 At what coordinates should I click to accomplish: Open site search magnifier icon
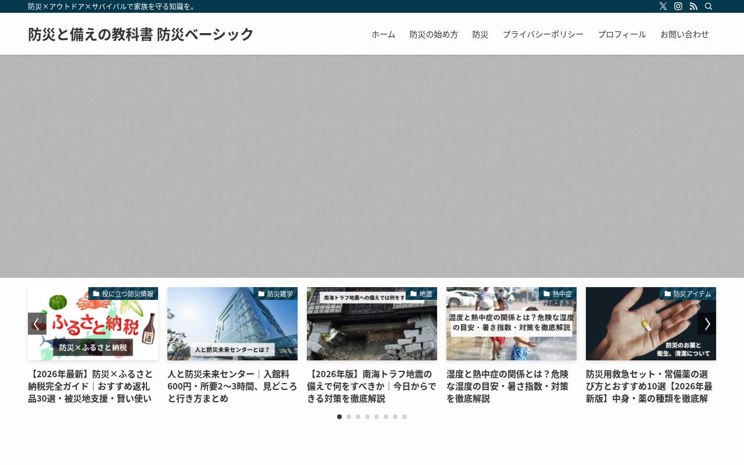709,6
